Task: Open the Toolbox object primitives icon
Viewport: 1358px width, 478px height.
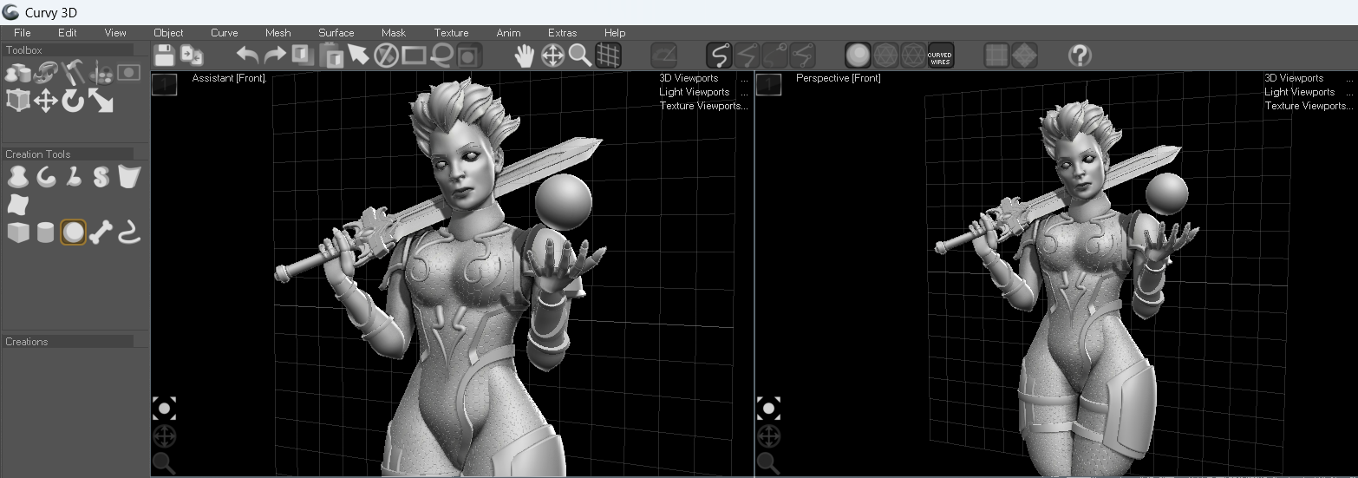Action: click(x=17, y=71)
